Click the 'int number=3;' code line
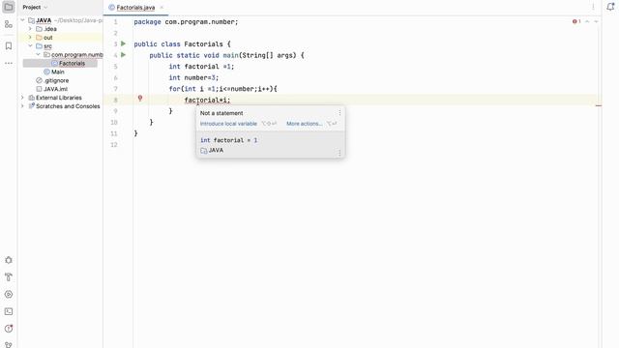 click(x=193, y=77)
